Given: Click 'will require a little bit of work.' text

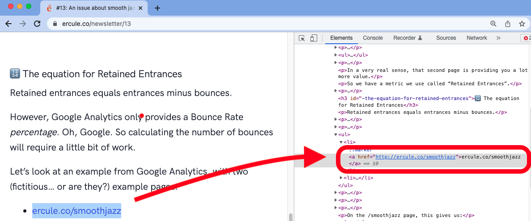Looking at the screenshot, I should (72, 148).
